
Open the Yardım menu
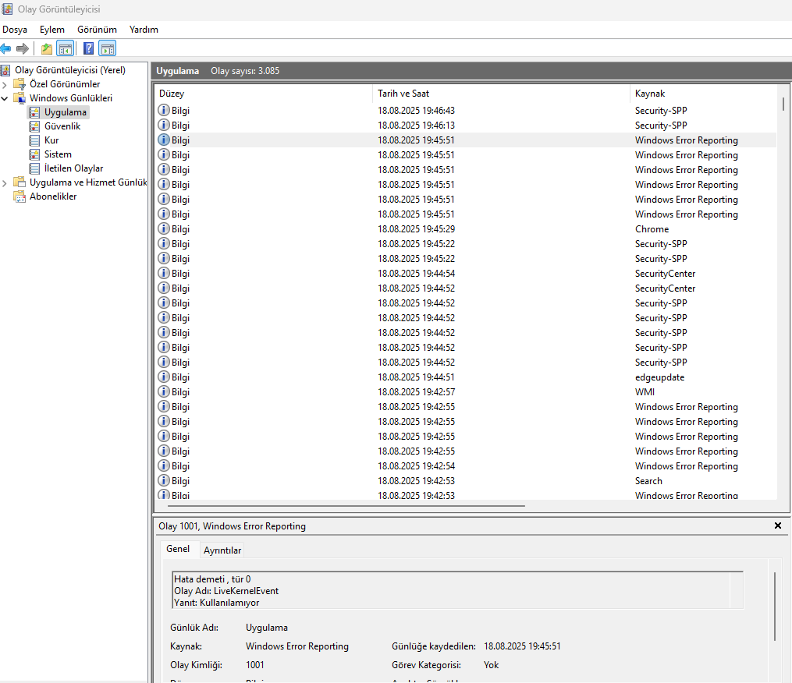(x=144, y=30)
